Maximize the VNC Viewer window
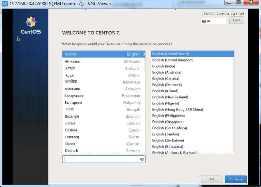The image size is (261, 187). [239, 2]
